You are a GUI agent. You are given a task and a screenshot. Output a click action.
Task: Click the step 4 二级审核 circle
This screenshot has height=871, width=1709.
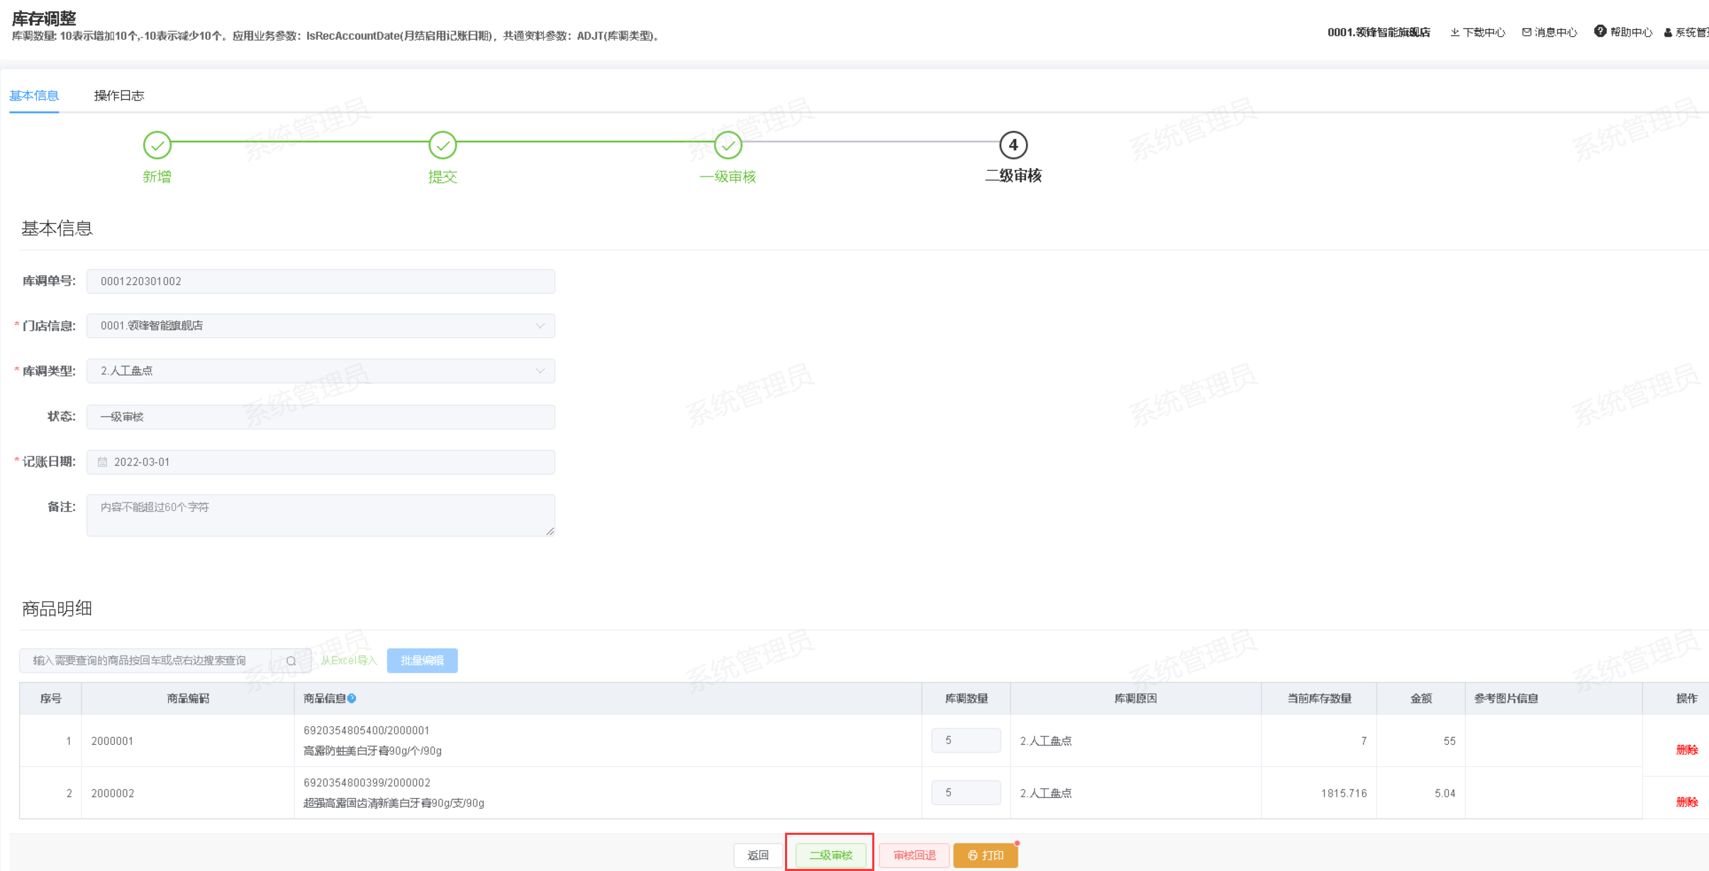click(1013, 145)
